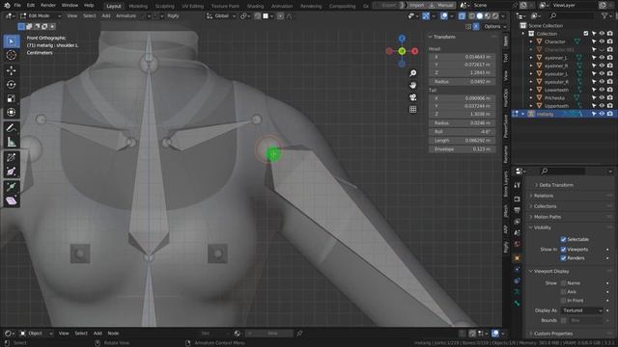The width and height of the screenshot is (618, 347).
Task: Click the outliner search field
Action: coord(572,15)
